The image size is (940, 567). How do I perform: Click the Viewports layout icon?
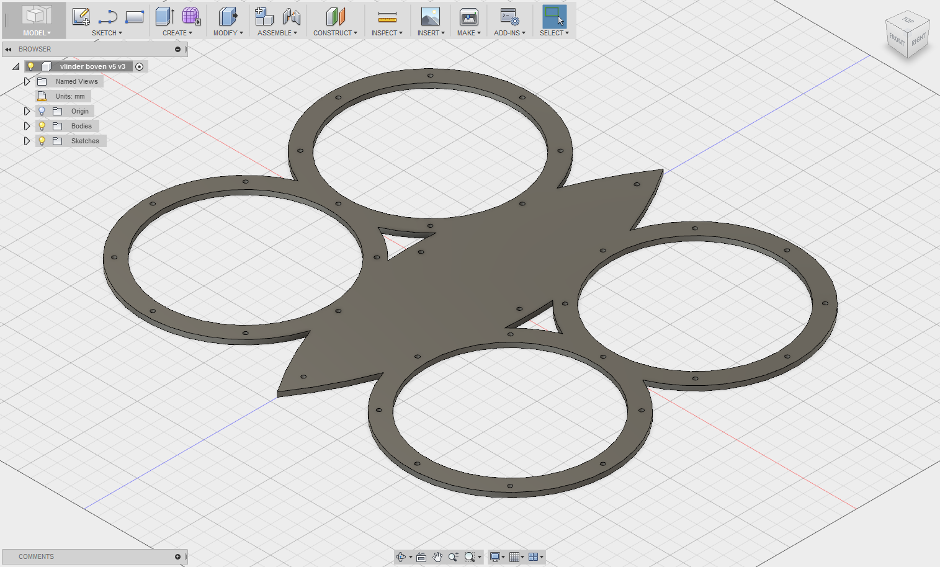tap(533, 557)
